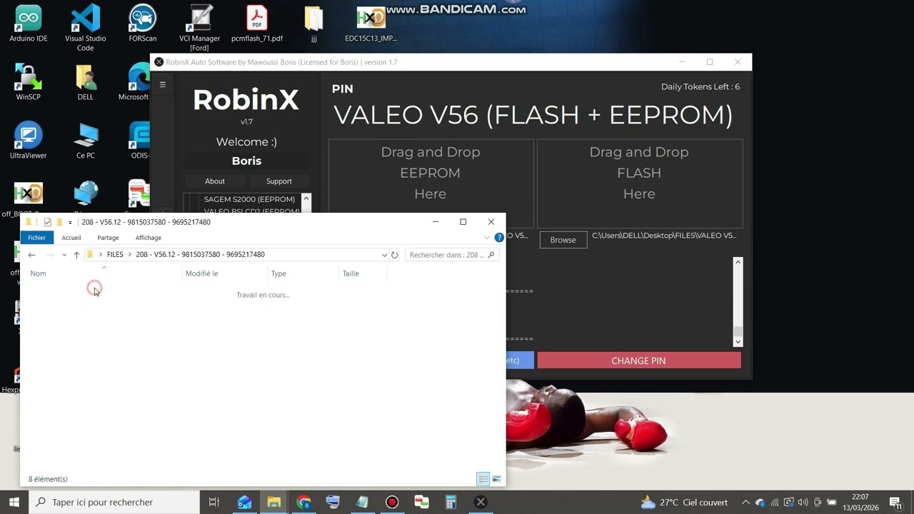Go up one folder level in Explorer
The image size is (914, 514).
click(76, 255)
